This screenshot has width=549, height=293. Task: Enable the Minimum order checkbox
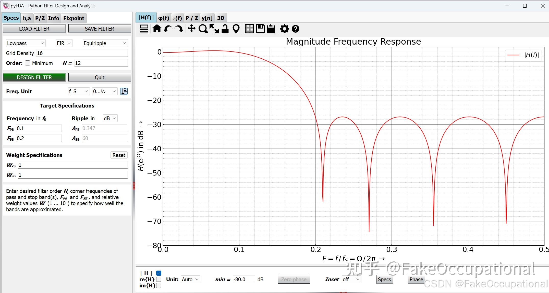[28, 63]
